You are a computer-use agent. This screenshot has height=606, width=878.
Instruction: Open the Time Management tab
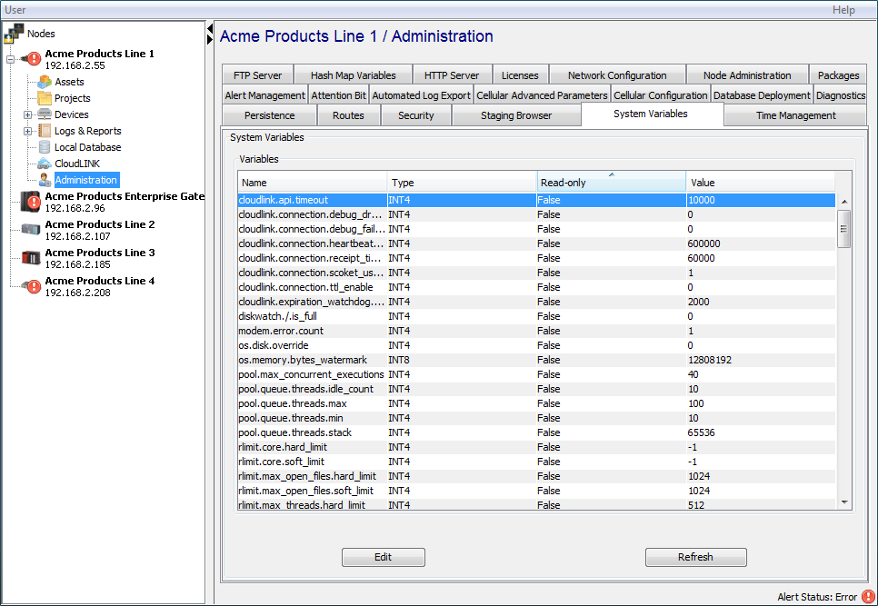795,115
